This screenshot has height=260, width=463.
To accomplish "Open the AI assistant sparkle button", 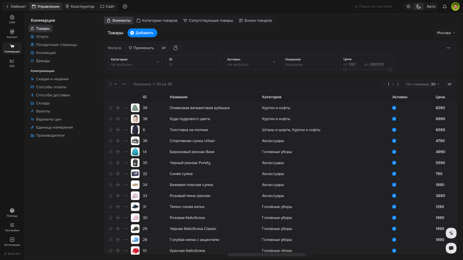I will tap(451, 233).
